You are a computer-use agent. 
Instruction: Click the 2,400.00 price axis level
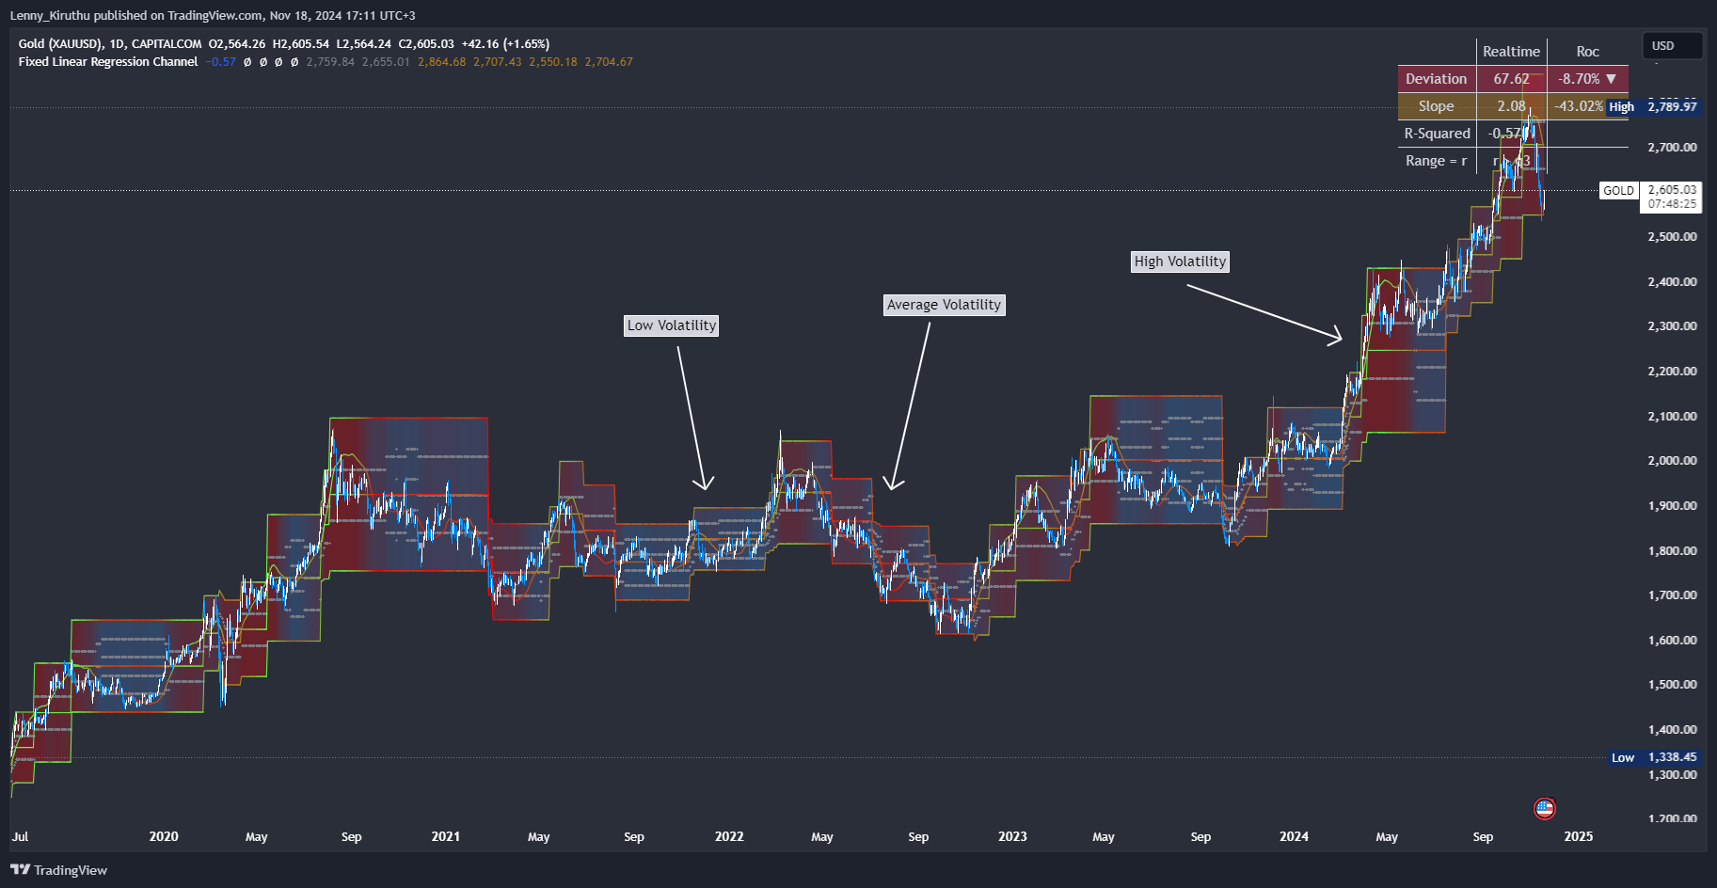[x=1672, y=282]
